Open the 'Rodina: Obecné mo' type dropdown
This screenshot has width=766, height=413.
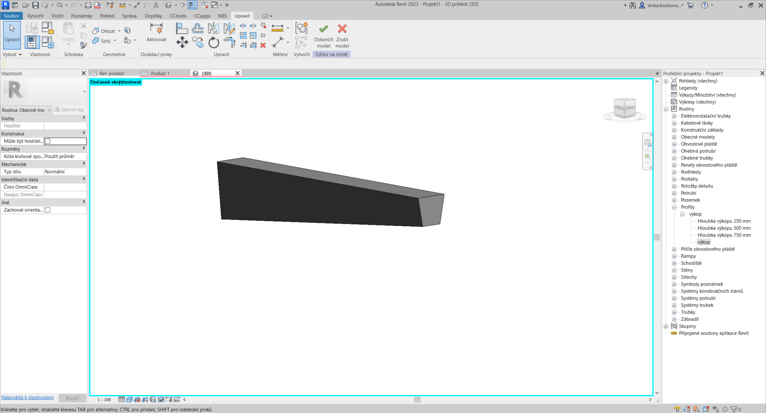coord(26,110)
